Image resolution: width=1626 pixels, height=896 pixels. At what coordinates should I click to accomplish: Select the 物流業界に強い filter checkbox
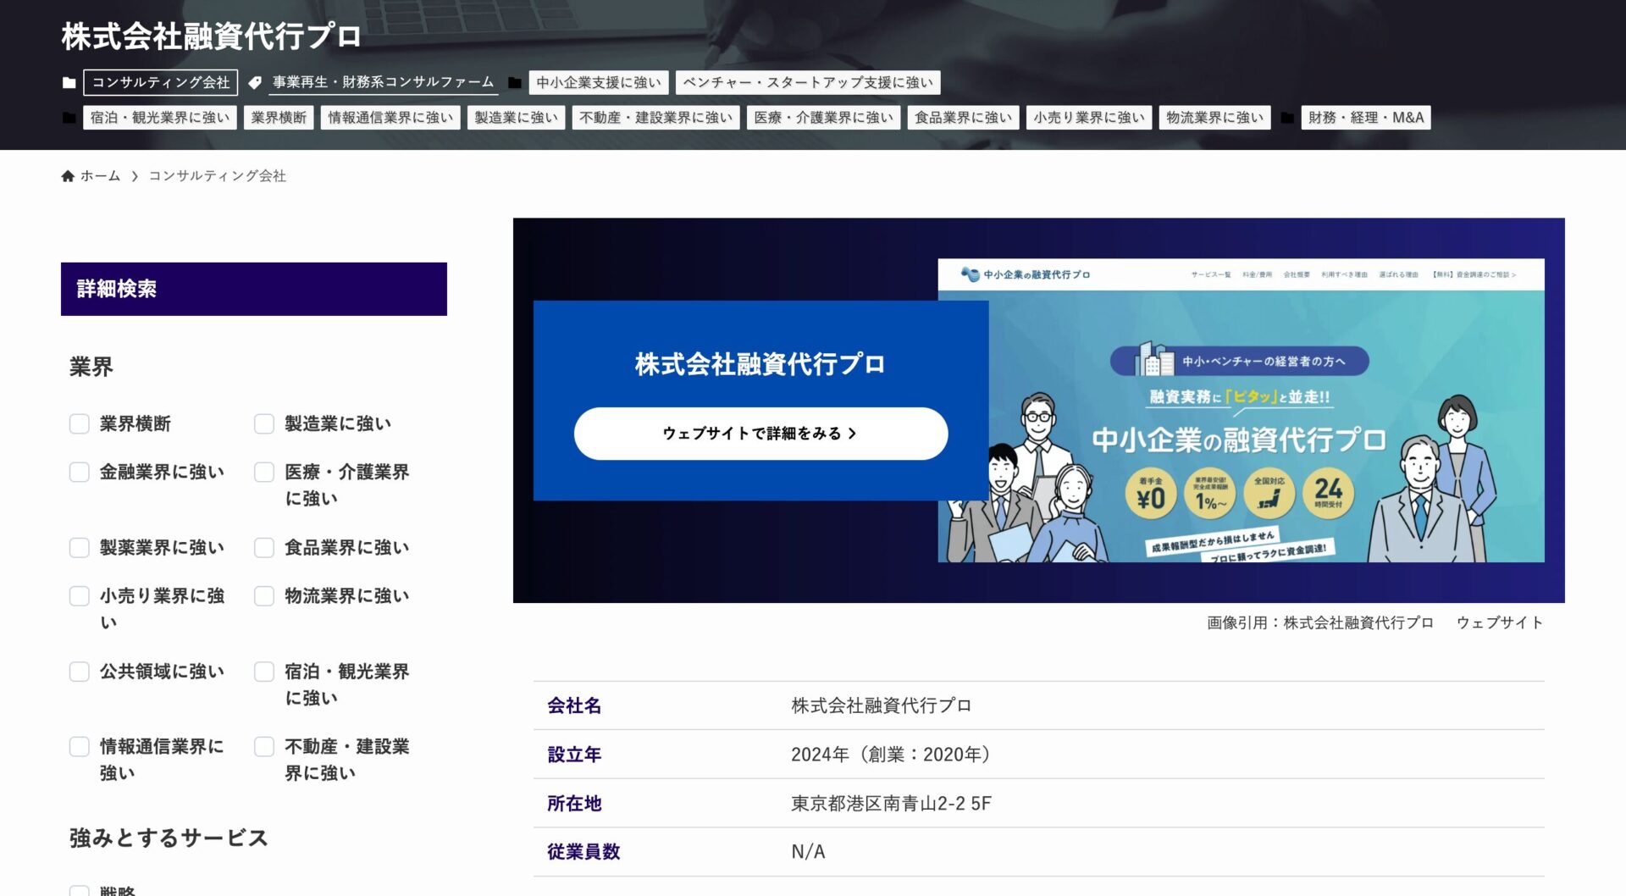point(264,596)
